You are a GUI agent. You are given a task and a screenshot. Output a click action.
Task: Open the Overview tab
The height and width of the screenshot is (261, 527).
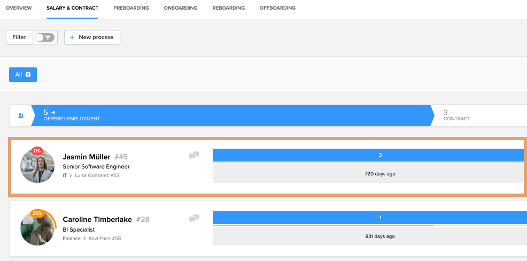coord(19,8)
